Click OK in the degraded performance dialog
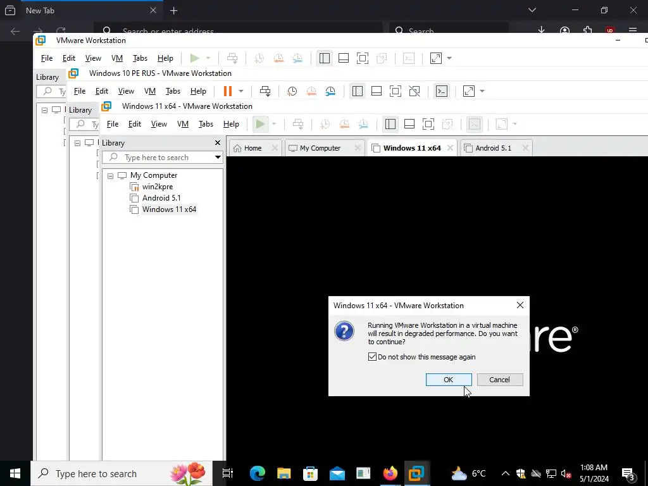The width and height of the screenshot is (648, 486). 449,380
